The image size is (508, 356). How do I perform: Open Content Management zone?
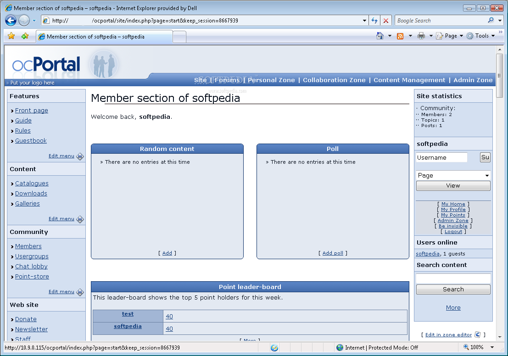pyautogui.click(x=409, y=80)
